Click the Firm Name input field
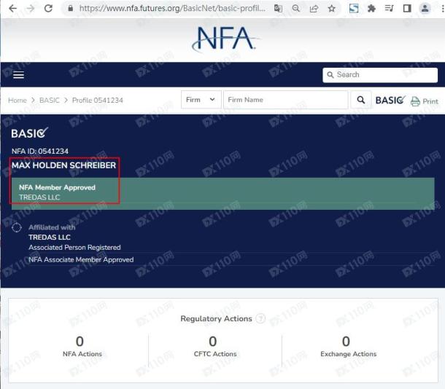 (285, 100)
